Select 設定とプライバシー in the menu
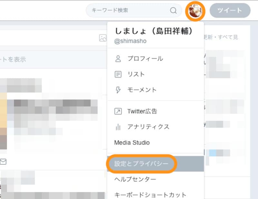The width and height of the screenshot is (258, 199). [141, 163]
